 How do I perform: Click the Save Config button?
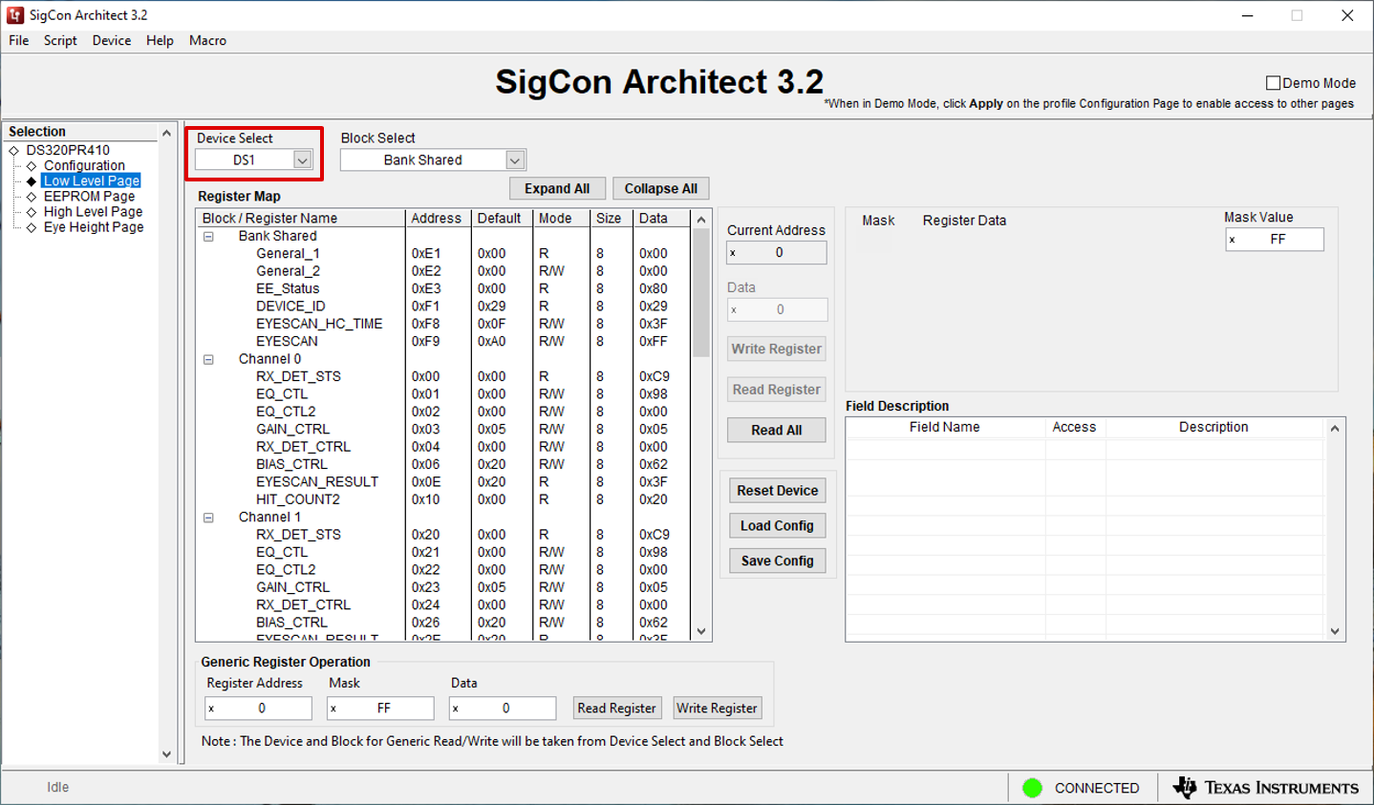(777, 561)
